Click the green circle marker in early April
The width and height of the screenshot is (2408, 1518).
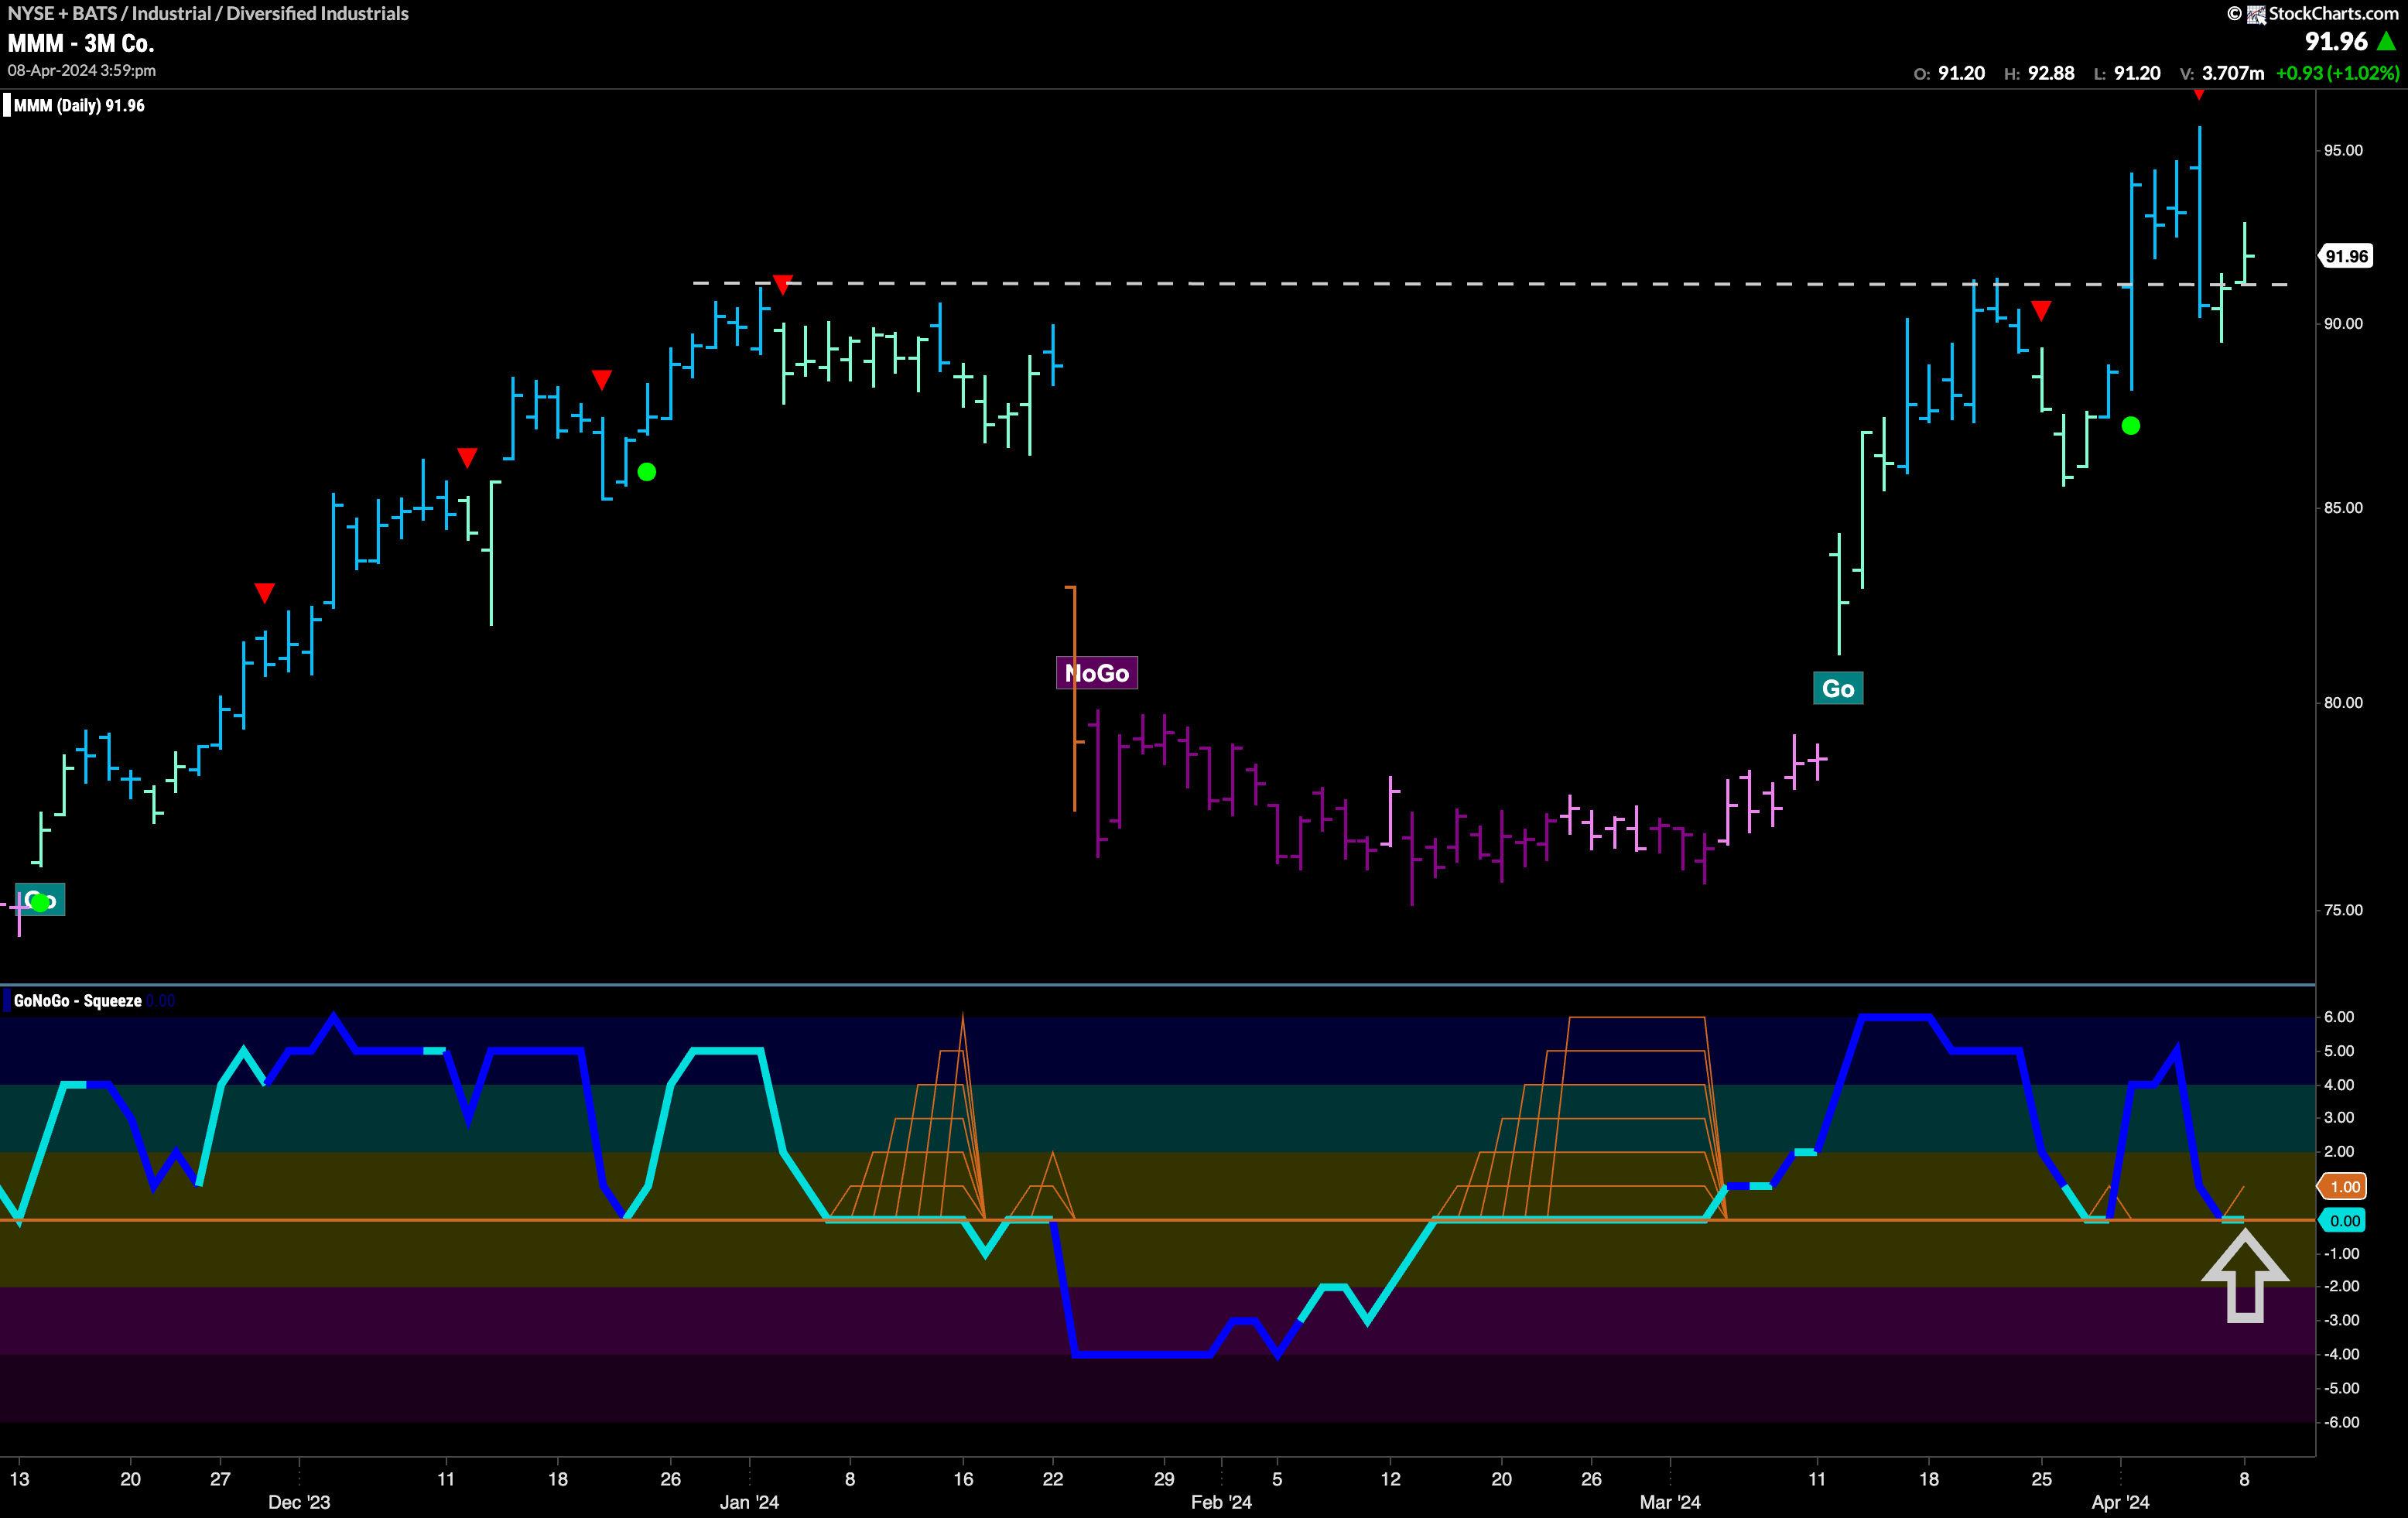click(x=2131, y=426)
